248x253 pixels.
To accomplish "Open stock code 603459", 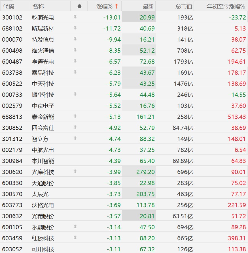I will pos(12,238).
